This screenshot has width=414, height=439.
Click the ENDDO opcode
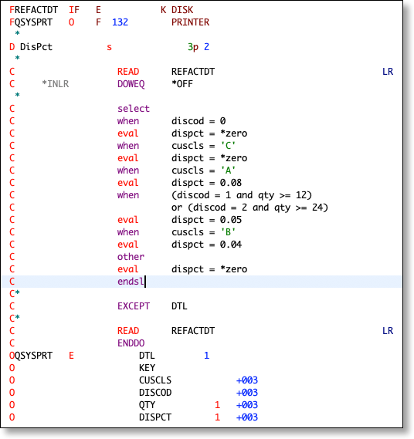point(131,343)
